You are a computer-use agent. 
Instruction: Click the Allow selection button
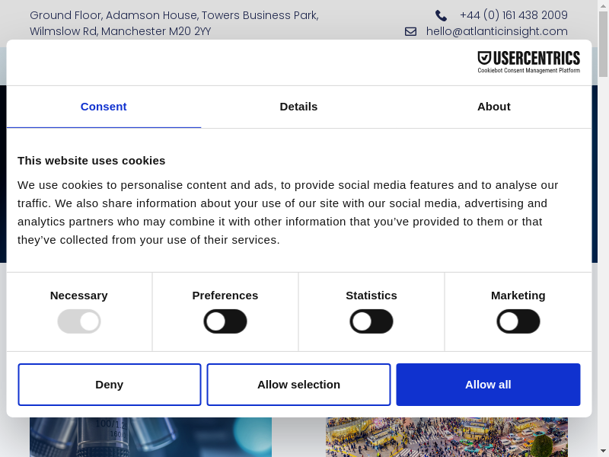298,385
